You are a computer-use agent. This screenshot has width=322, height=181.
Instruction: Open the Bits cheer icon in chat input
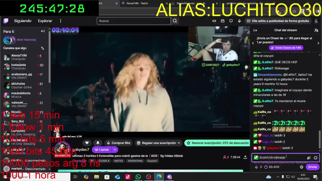[x=309, y=158]
